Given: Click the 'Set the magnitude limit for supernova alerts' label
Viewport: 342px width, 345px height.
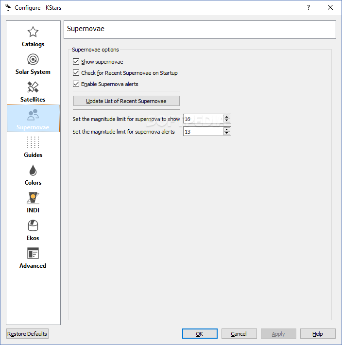Looking at the screenshot, I should point(123,132).
